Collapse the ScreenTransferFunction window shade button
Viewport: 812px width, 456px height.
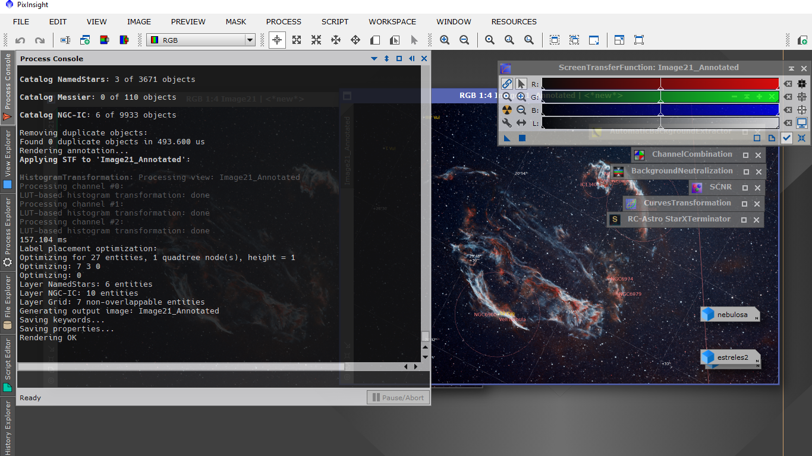791,69
